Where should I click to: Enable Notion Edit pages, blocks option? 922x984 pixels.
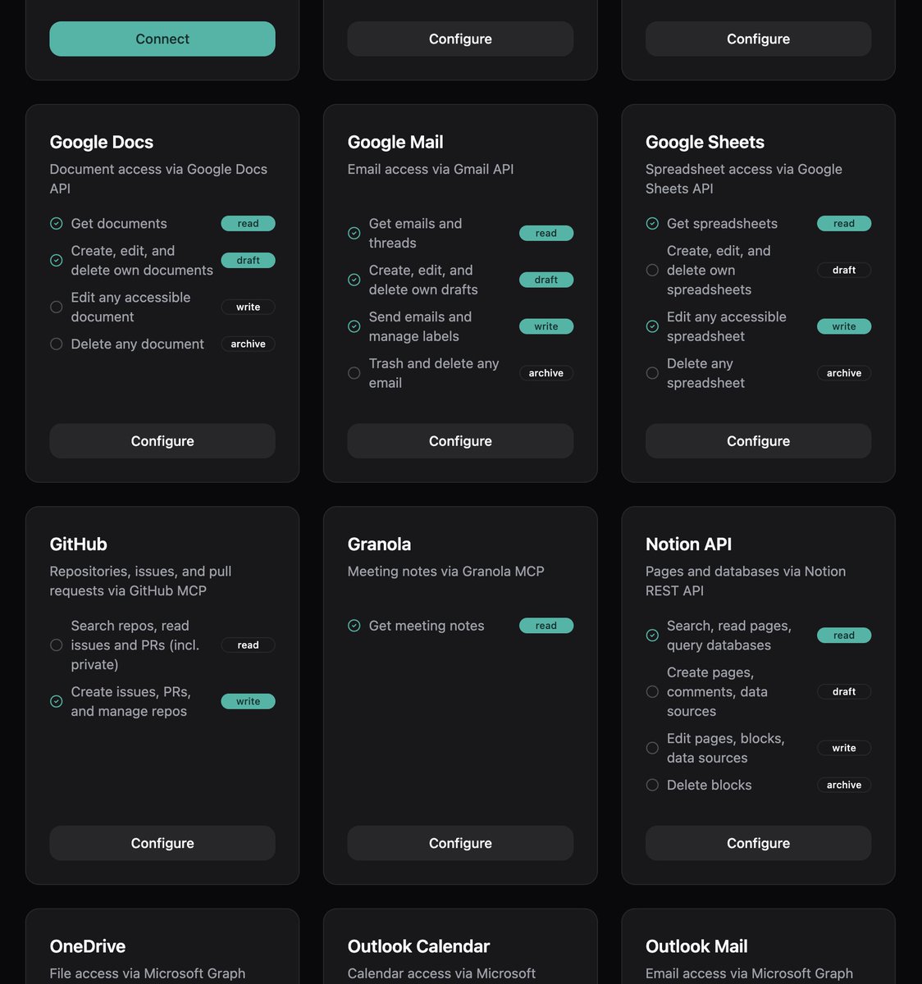(652, 748)
